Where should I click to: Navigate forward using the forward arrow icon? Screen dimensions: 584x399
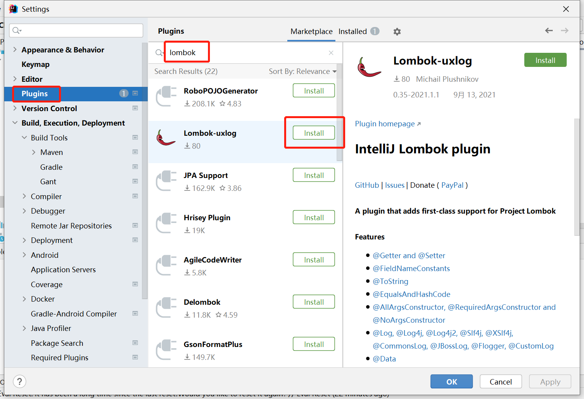coord(564,30)
